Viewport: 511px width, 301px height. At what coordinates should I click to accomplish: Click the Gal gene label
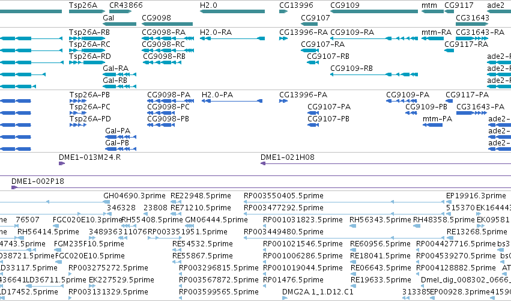click(109, 17)
